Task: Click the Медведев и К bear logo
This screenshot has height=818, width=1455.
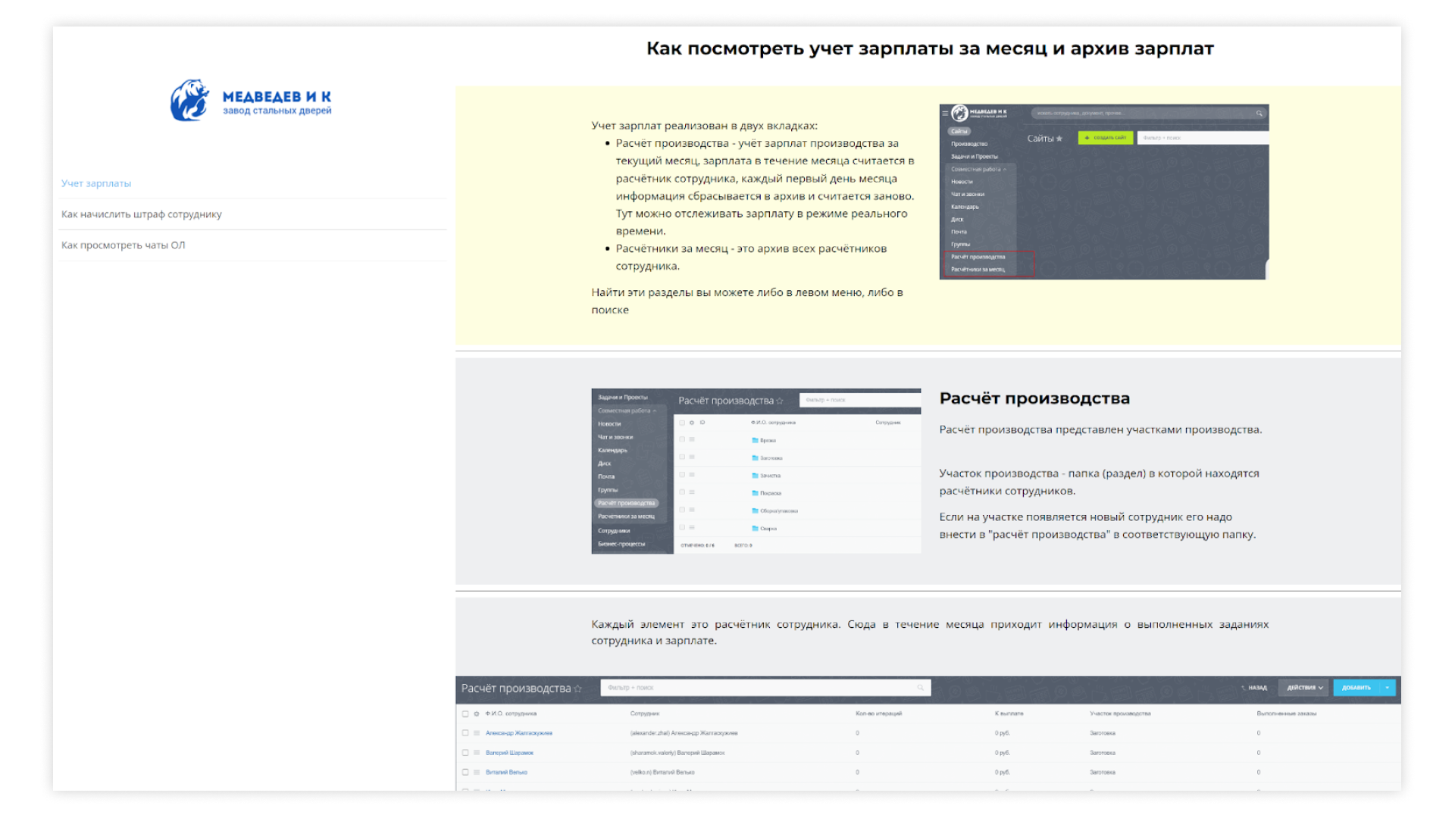Action: (x=190, y=100)
